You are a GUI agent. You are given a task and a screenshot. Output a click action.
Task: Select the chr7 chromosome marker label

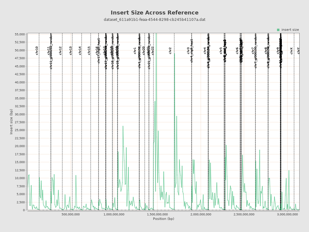[253, 50]
